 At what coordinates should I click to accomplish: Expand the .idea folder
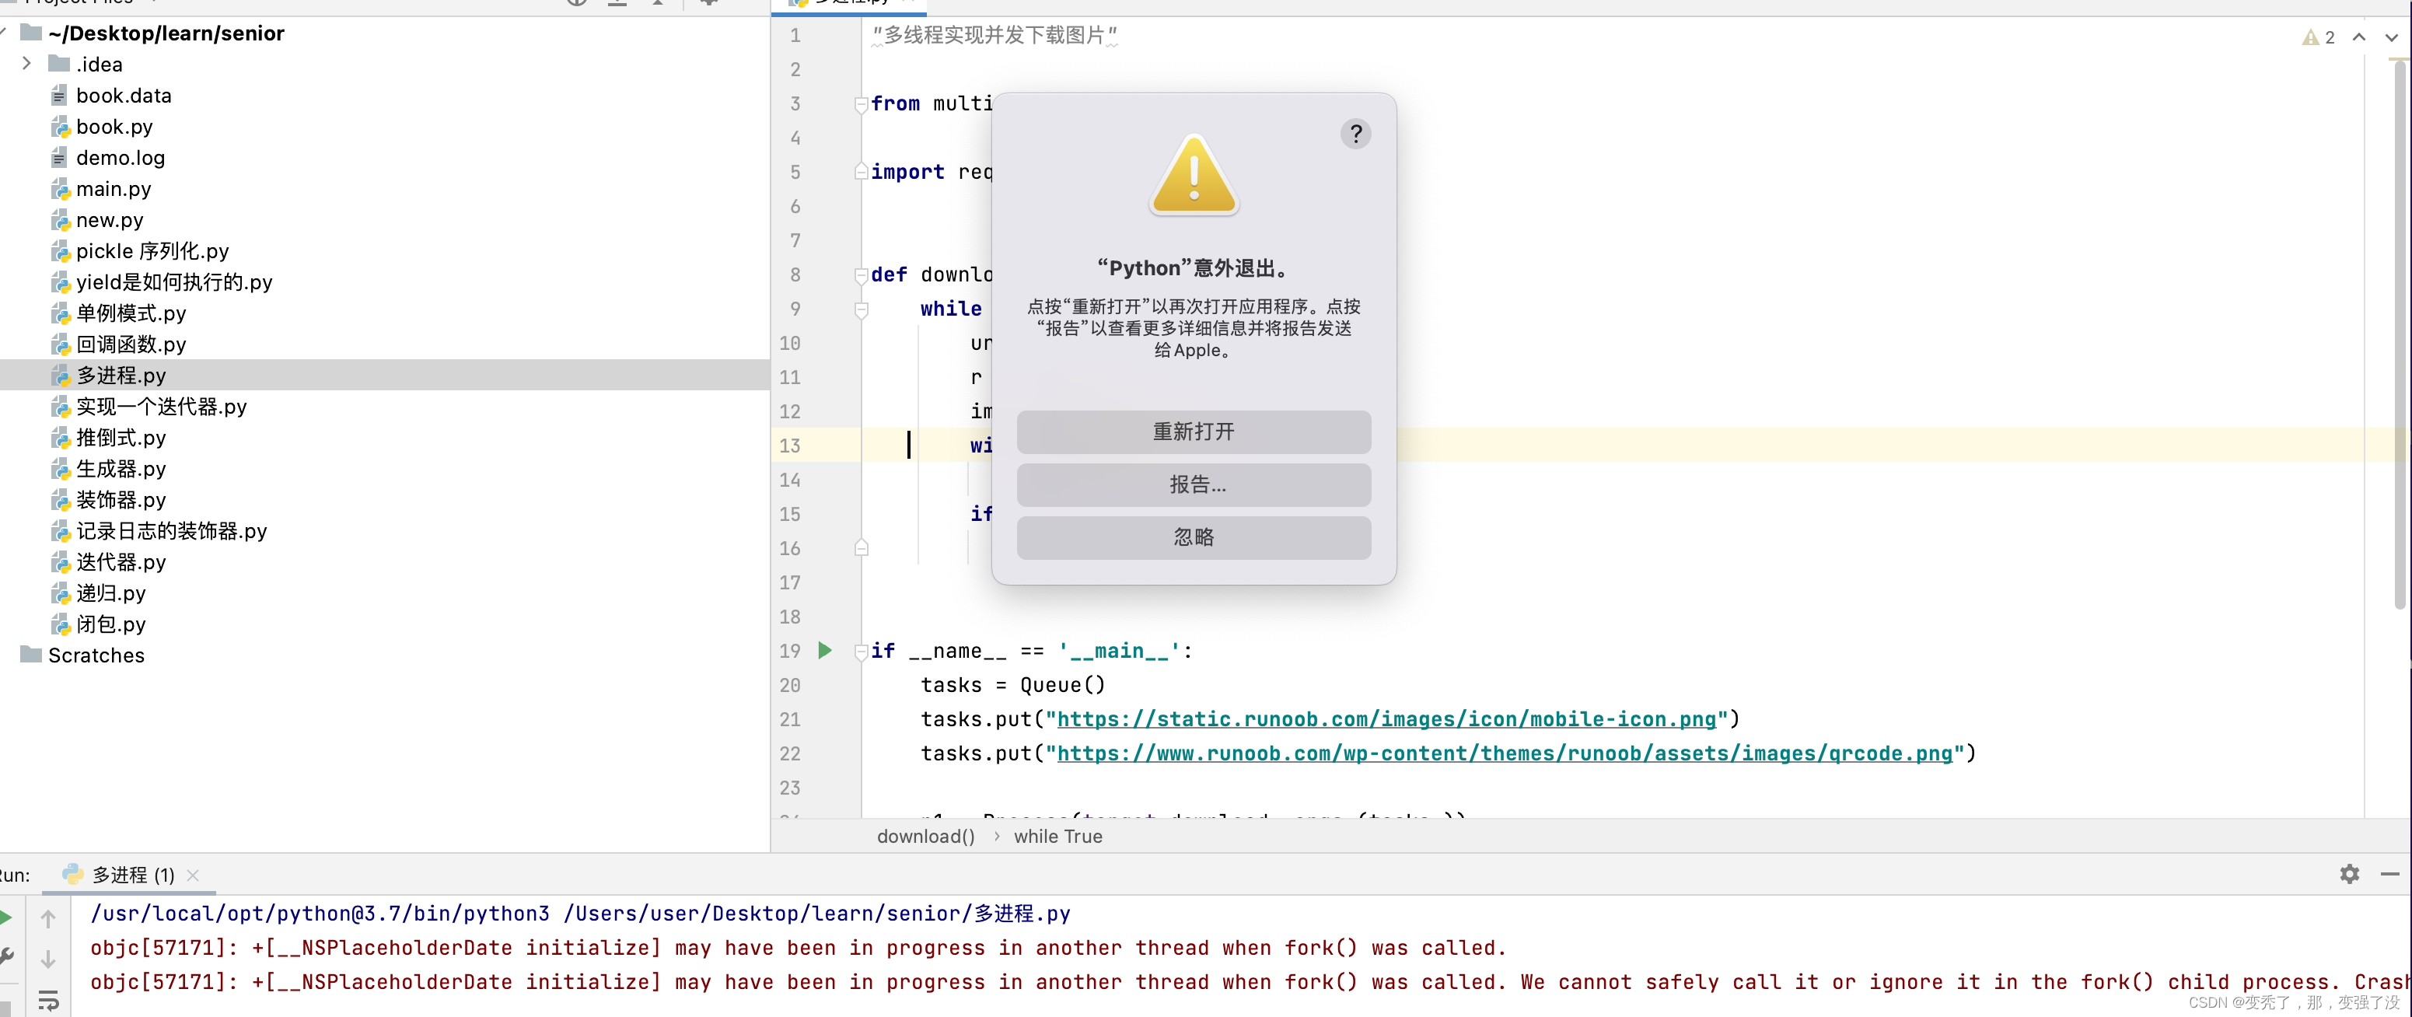coord(26,64)
